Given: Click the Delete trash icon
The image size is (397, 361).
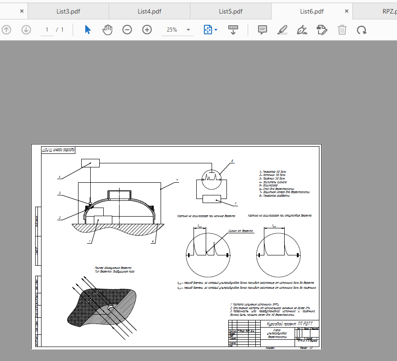Looking at the screenshot, I should (x=342, y=30).
